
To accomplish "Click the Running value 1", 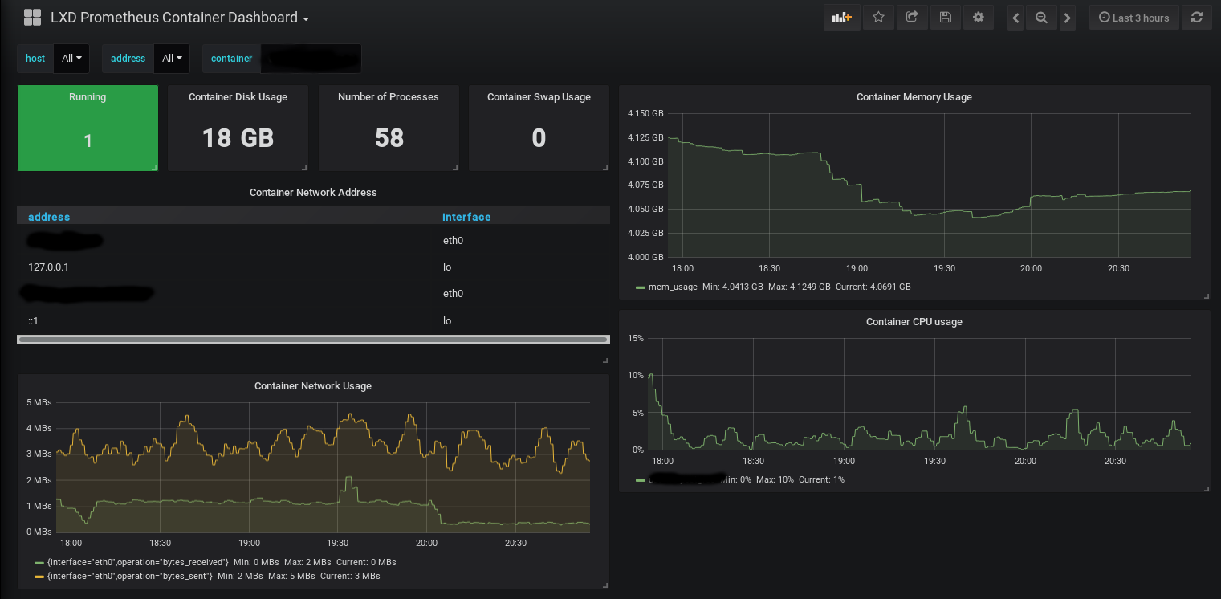I will (88, 141).
